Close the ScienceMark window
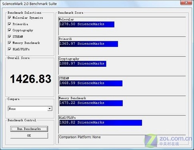Viewport: 194px width, 150px height. (186, 2)
